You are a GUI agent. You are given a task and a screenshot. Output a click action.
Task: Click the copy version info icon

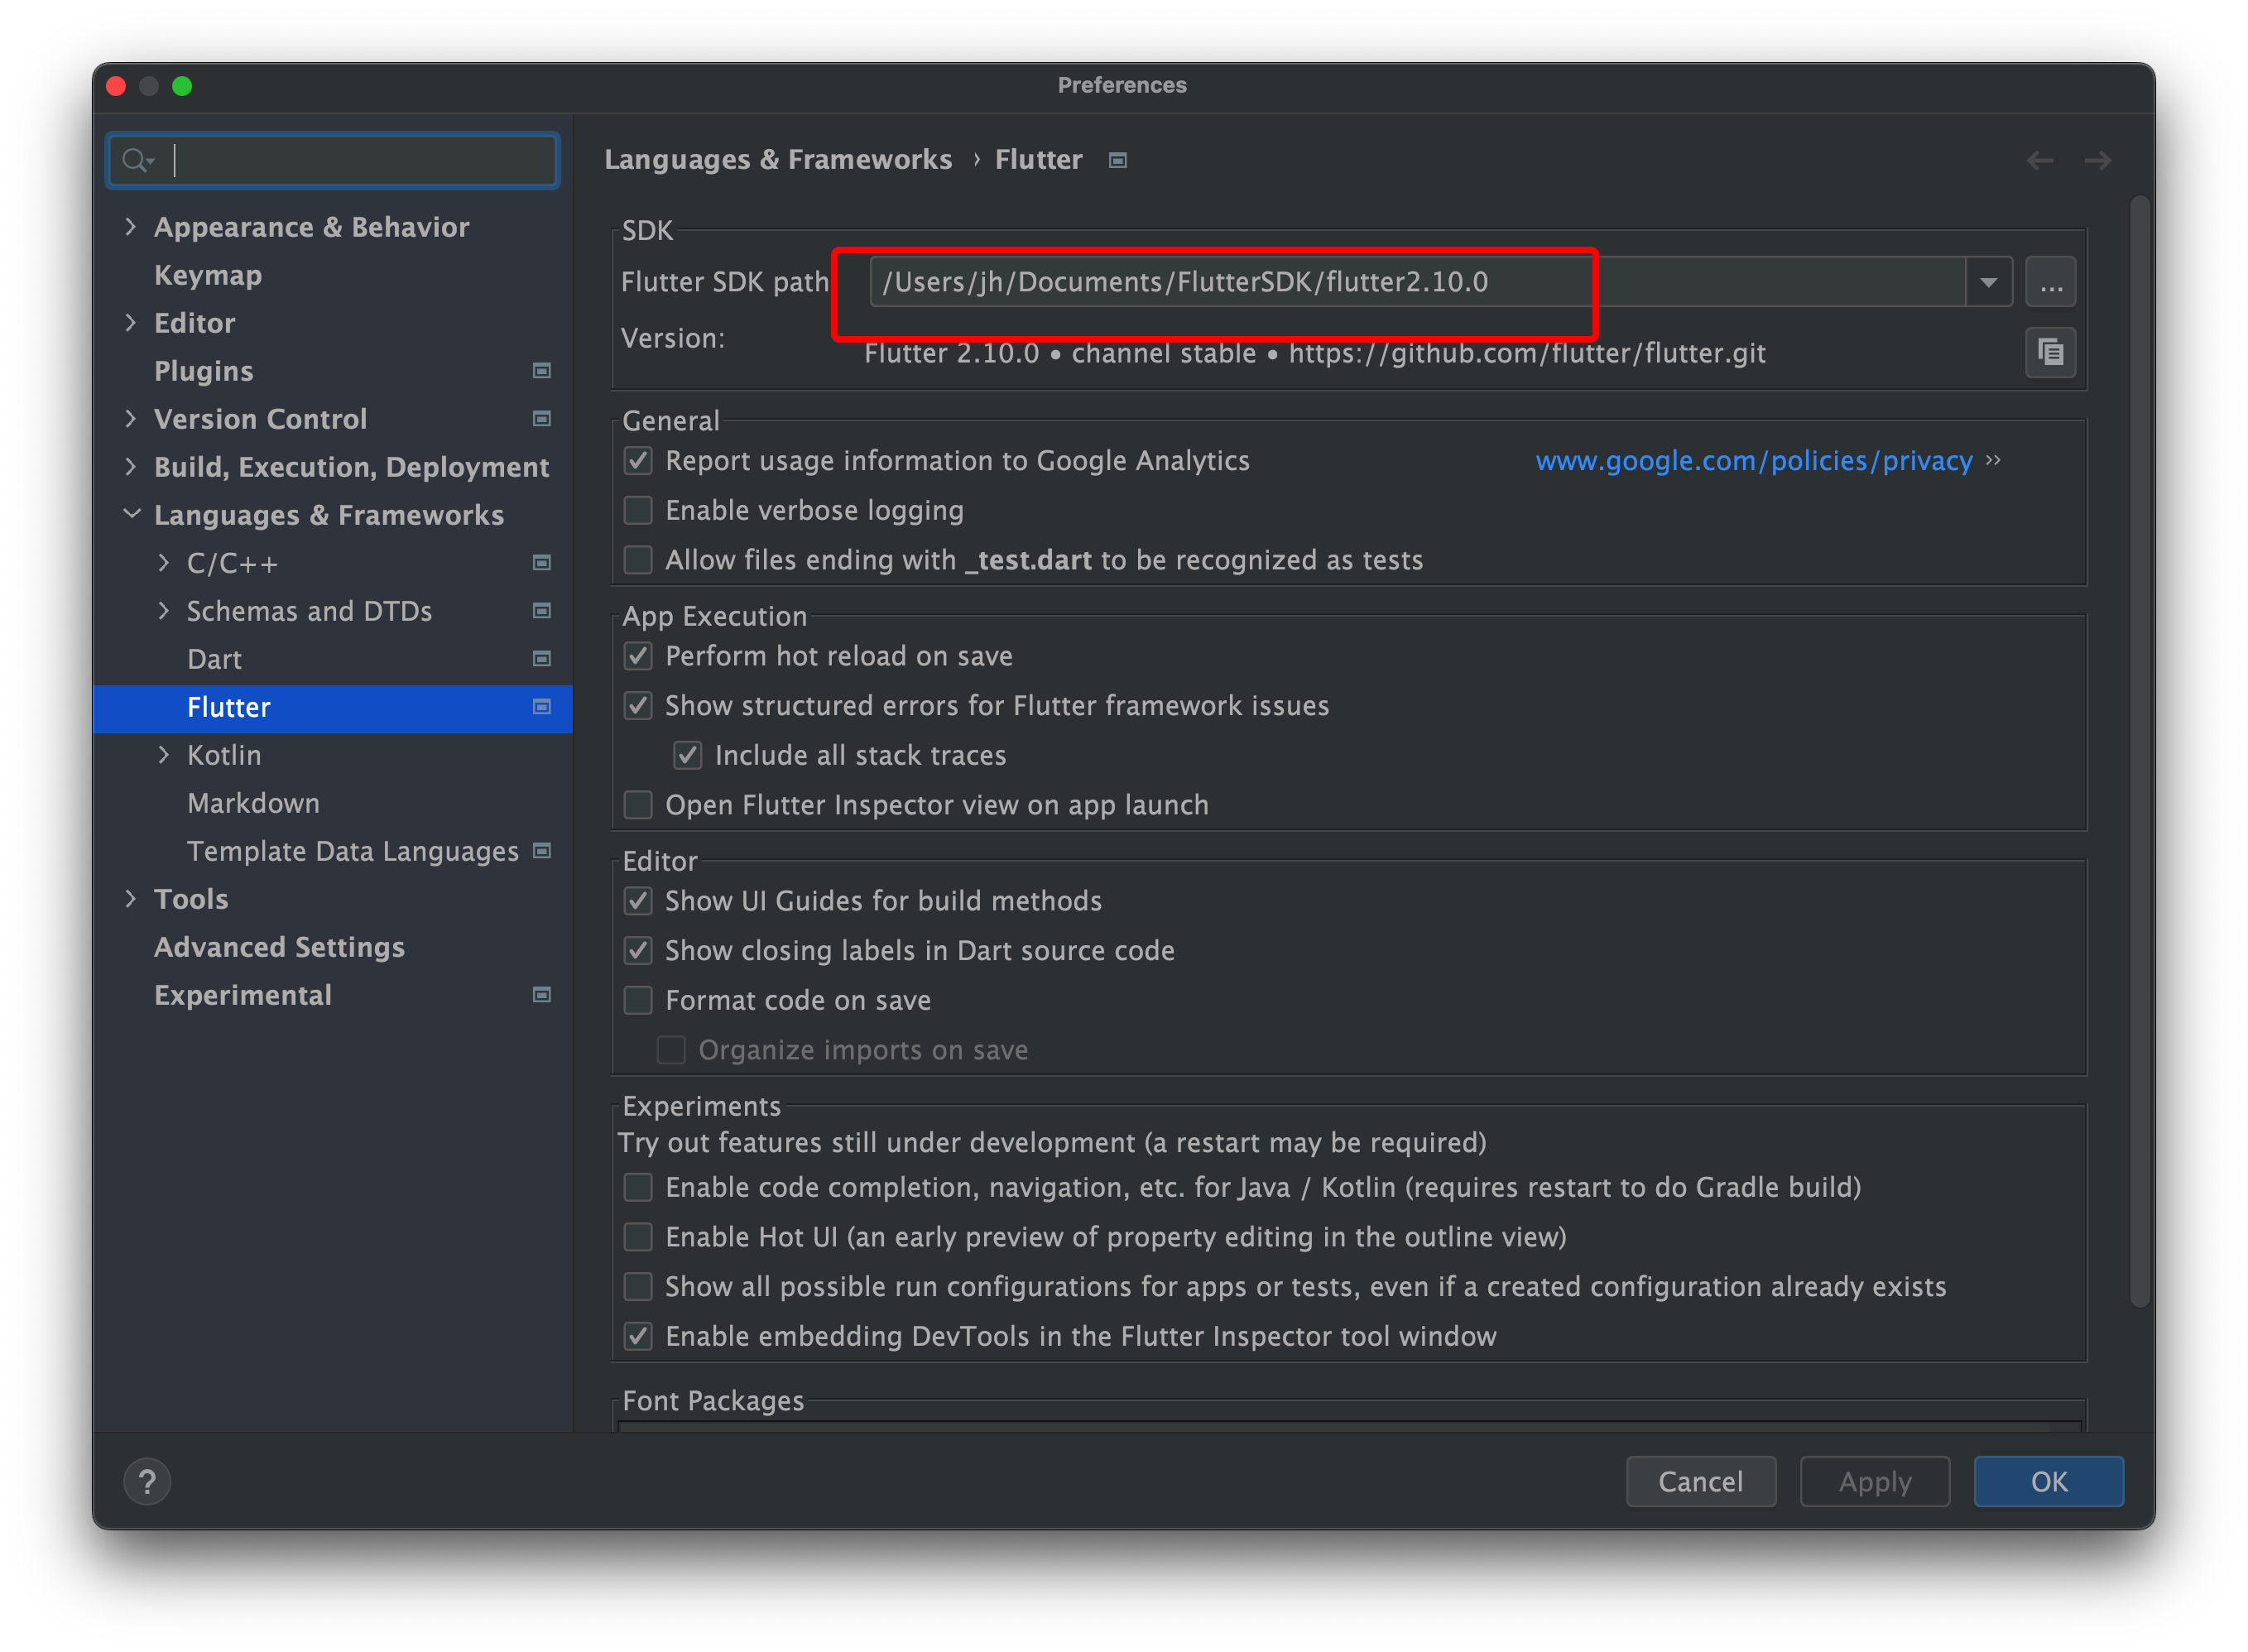[2050, 353]
